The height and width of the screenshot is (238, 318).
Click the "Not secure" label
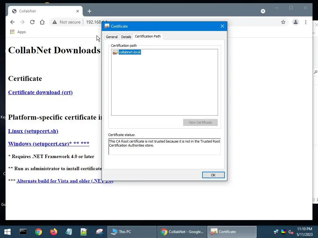(70, 22)
